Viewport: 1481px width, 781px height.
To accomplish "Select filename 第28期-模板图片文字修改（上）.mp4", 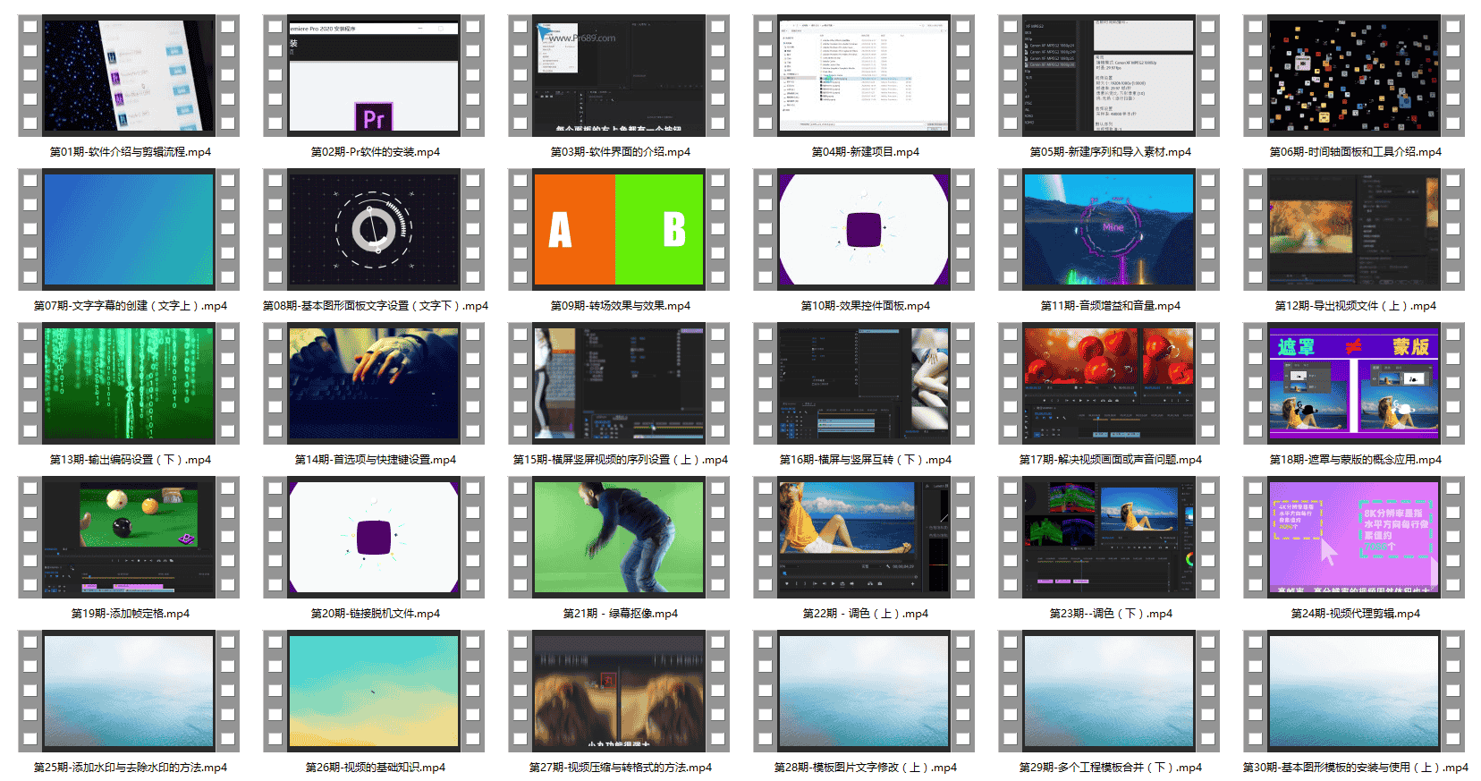I will coord(866,768).
